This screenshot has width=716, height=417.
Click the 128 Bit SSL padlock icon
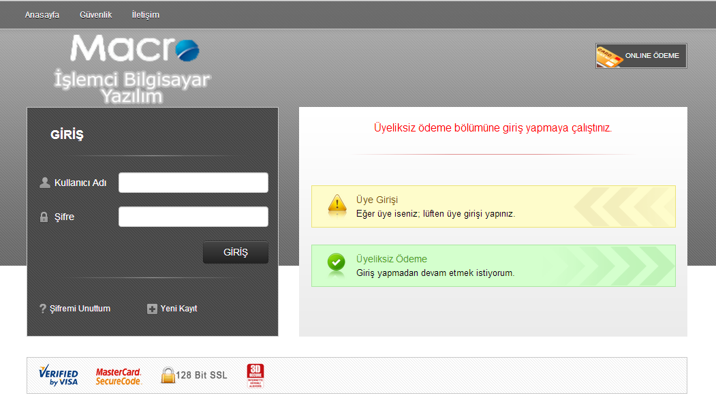[168, 375]
